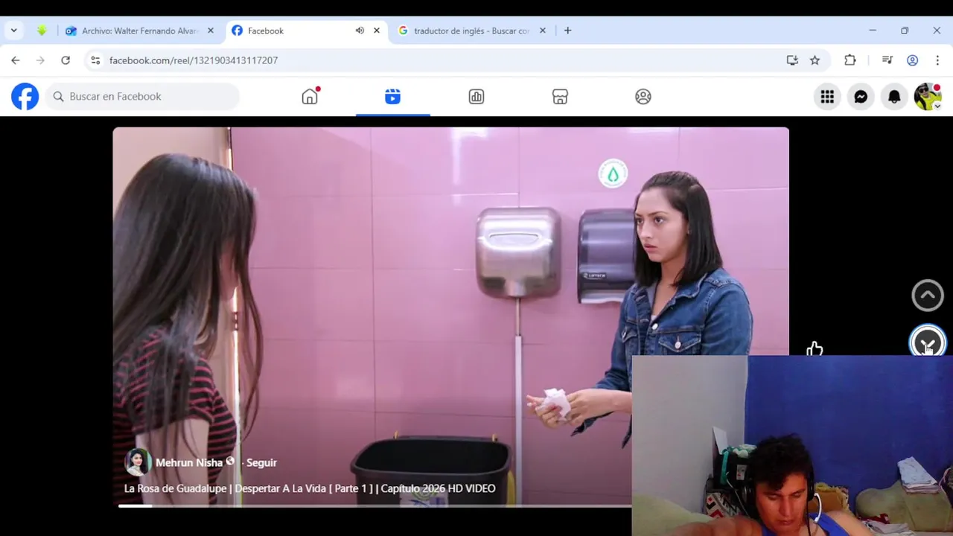The image size is (953, 536).
Task: Go to next reel with down arrow
Action: [928, 342]
